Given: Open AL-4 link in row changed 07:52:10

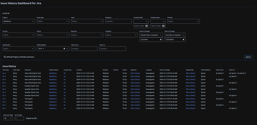Looking at the screenshot, I should coord(4,73).
